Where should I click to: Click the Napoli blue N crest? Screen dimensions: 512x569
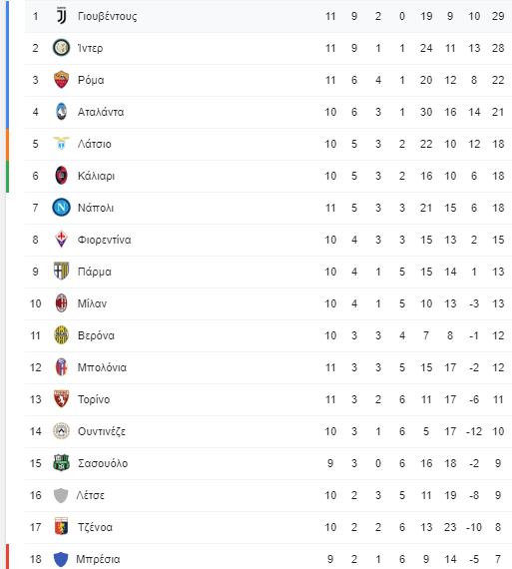point(61,208)
